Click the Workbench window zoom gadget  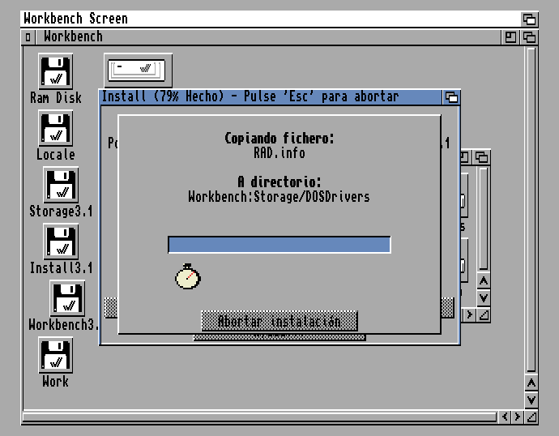pyautogui.click(x=510, y=36)
